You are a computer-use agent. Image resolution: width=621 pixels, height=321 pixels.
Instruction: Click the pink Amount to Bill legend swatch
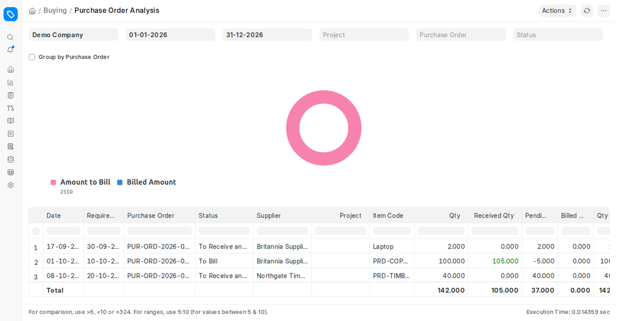(53, 182)
